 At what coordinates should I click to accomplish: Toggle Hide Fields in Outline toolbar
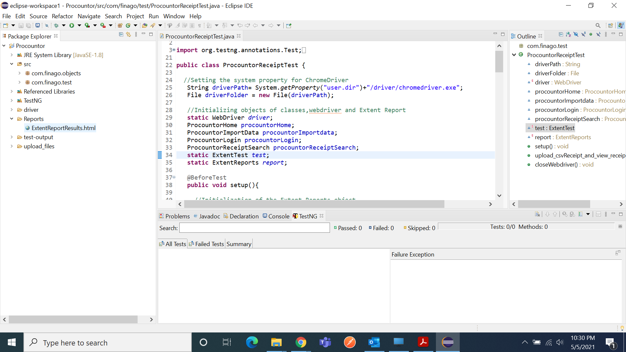576,34
